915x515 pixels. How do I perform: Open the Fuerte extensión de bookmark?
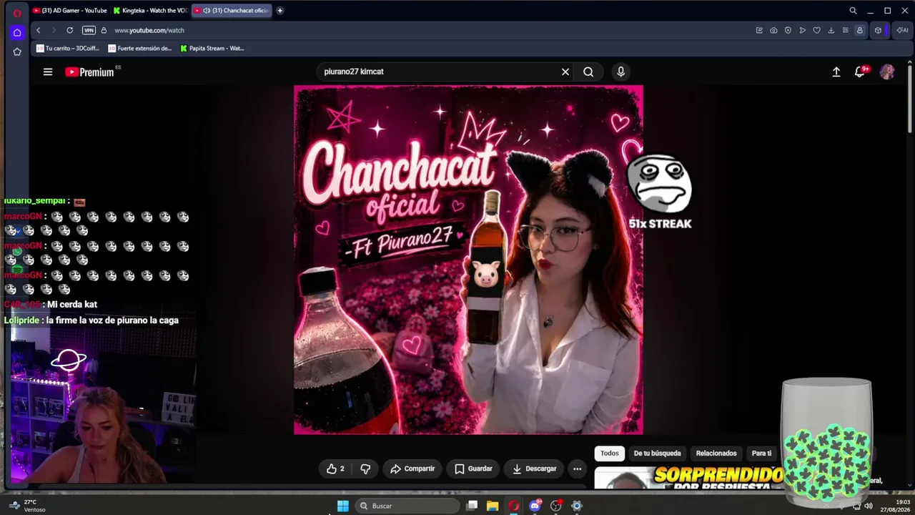[140, 49]
